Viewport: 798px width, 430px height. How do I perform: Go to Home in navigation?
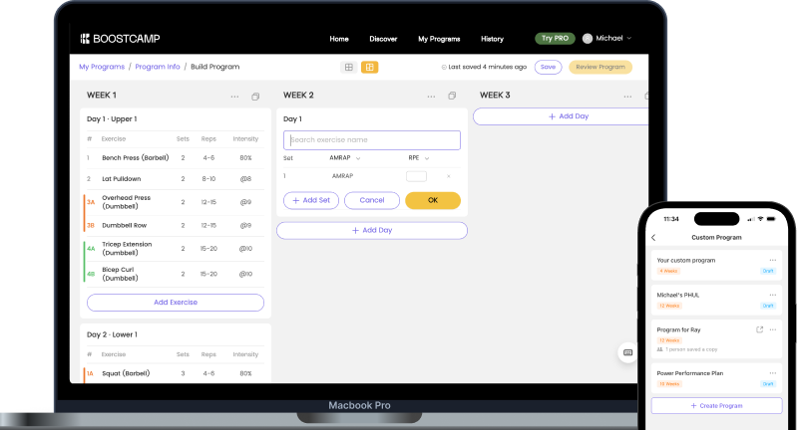point(339,39)
